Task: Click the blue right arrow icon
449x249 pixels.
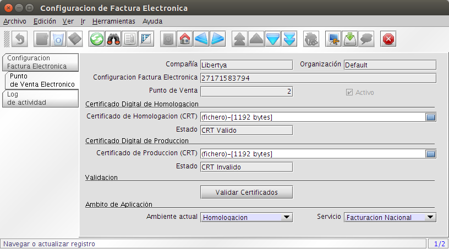Action: 218,39
